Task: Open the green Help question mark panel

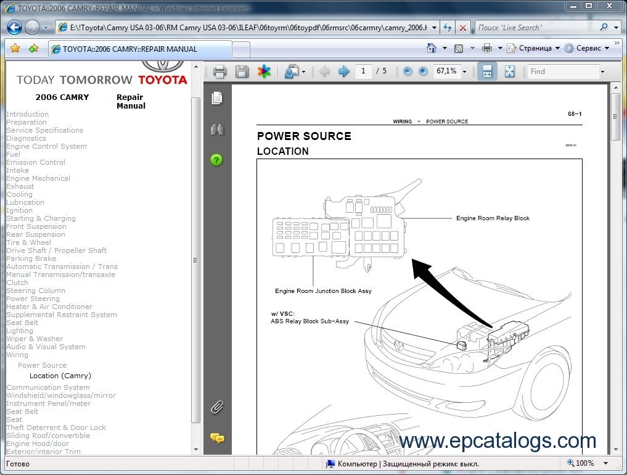Action: coord(217,160)
